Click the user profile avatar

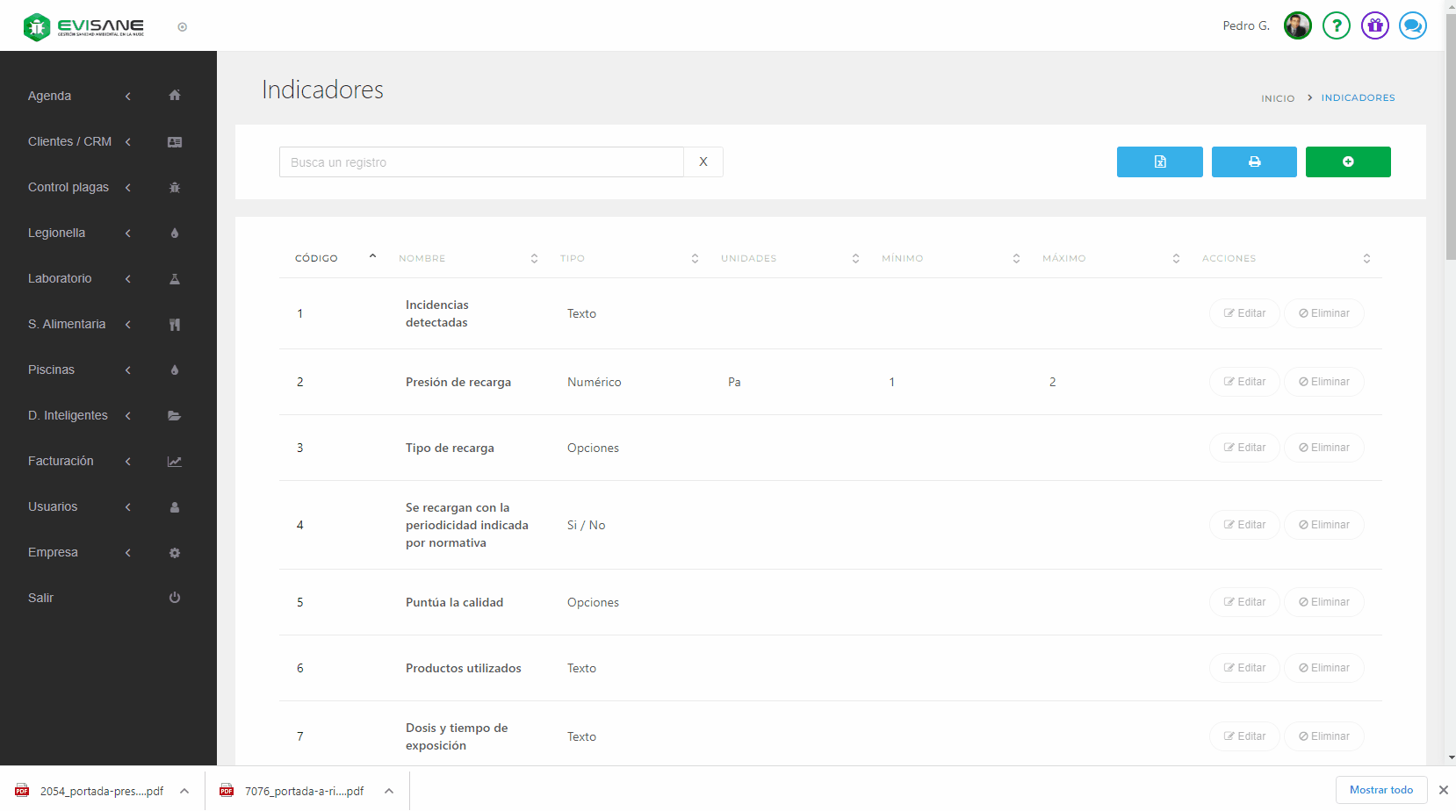click(x=1297, y=25)
